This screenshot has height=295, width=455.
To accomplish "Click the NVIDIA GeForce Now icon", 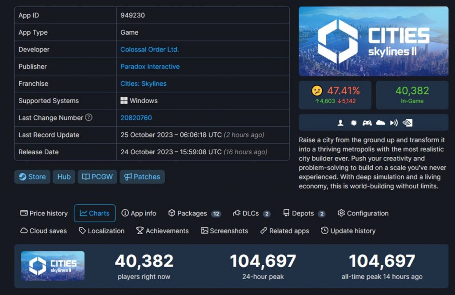I will [x=407, y=123].
